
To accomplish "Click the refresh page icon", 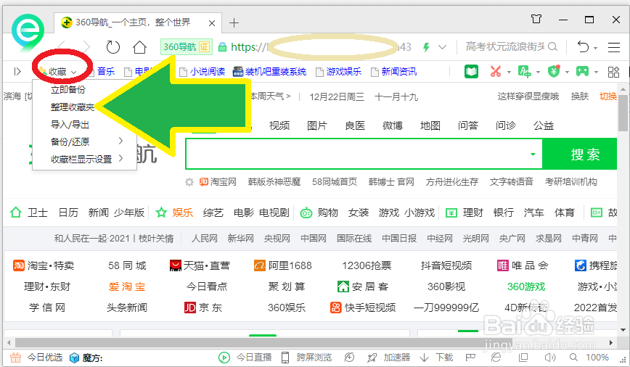I will tap(113, 47).
